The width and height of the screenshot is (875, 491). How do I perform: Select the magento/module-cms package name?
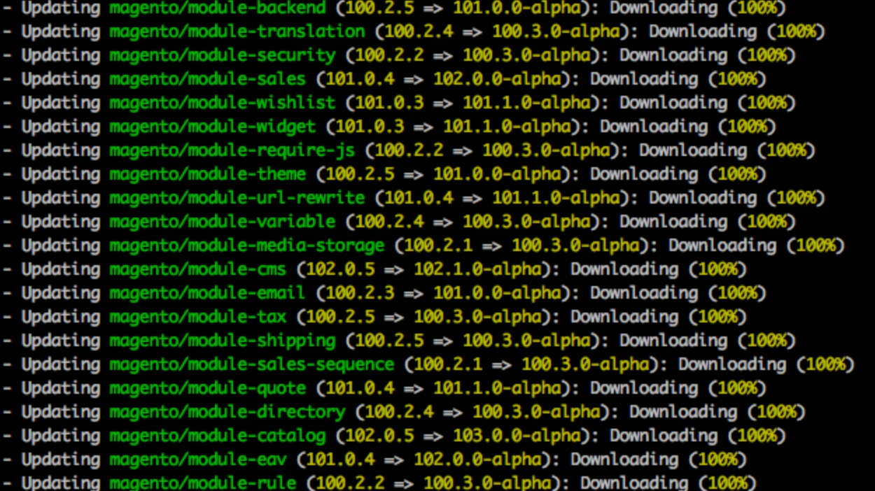coord(198,270)
